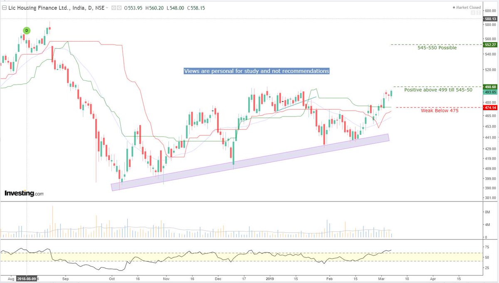Image resolution: width=499 pixels, height=283 pixels.
Task: Click the RSI 25 scale label
Action: [x=487, y=268]
